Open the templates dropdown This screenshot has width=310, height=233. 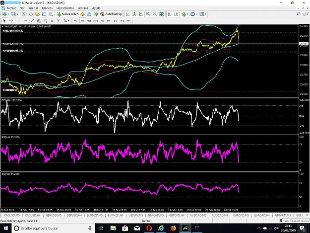(x=203, y=14)
